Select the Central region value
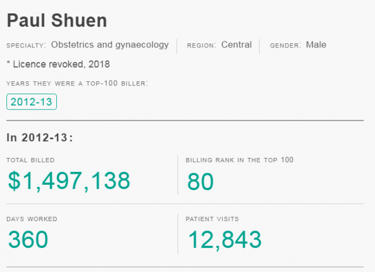375x272 pixels. 236,45
